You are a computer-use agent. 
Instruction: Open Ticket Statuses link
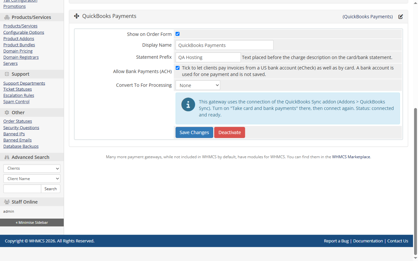tap(18, 89)
